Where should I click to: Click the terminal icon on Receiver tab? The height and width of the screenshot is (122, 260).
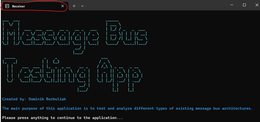click(7, 6)
